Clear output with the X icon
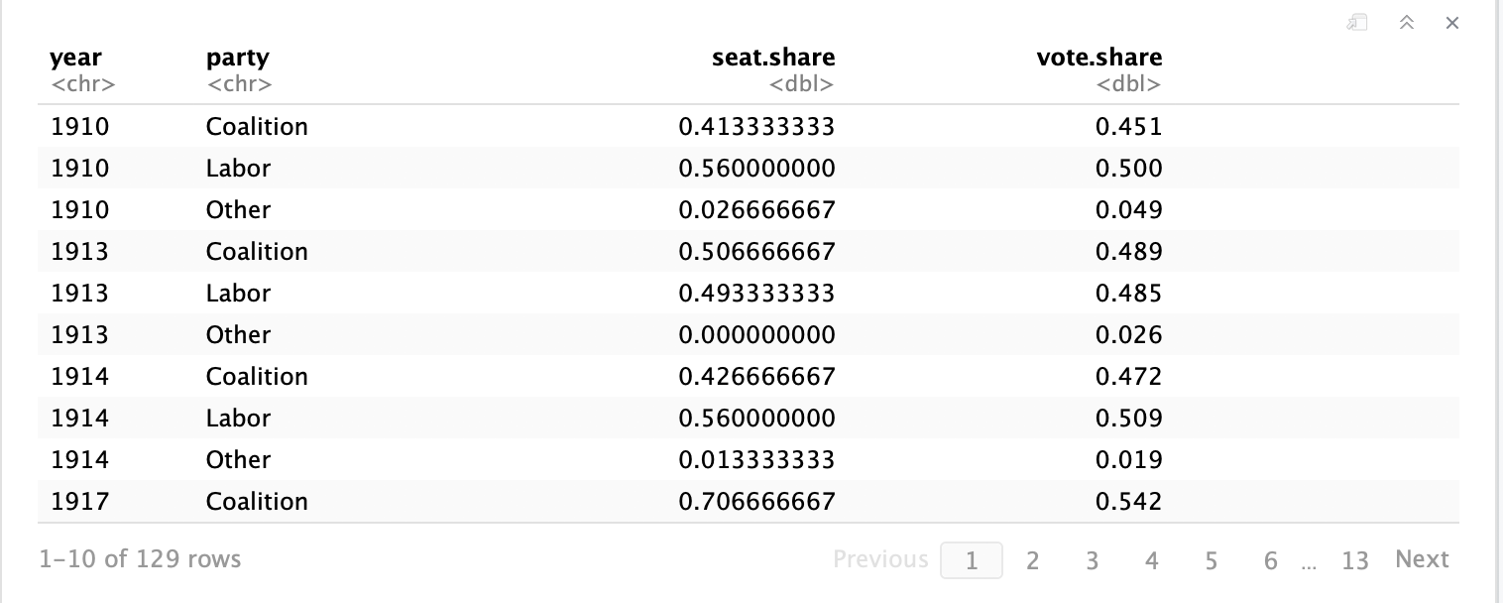This screenshot has width=1503, height=603. click(1452, 23)
